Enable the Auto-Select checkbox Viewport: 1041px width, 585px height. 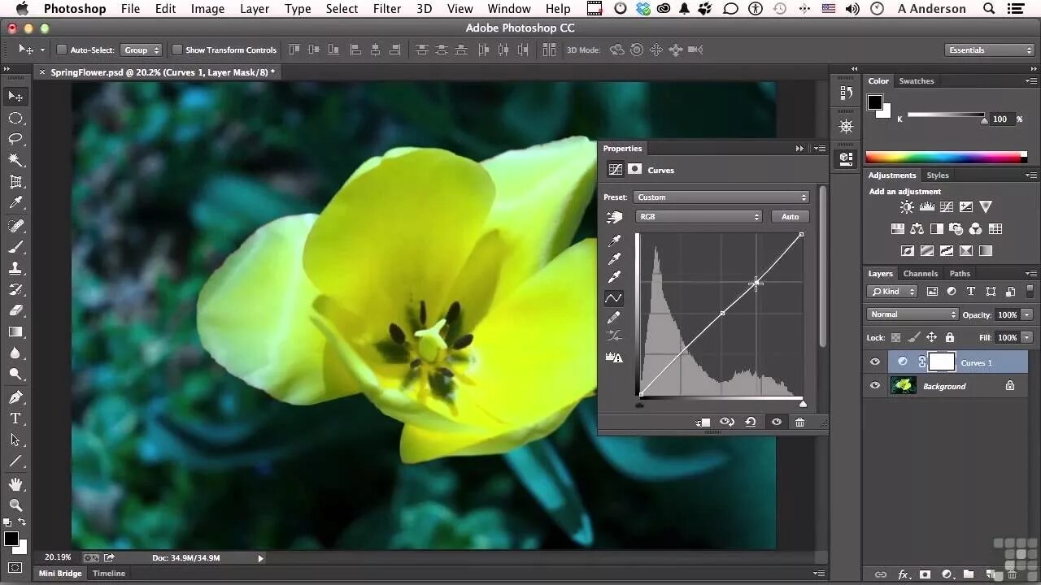(x=61, y=50)
